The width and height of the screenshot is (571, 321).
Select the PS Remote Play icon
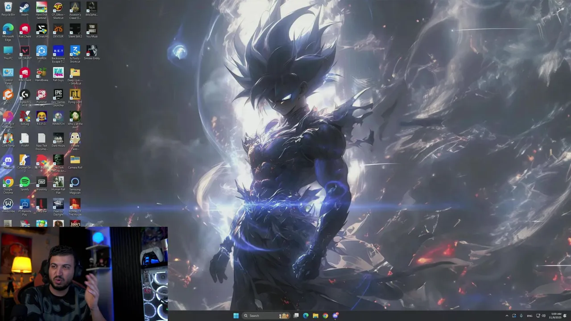[x=25, y=207]
